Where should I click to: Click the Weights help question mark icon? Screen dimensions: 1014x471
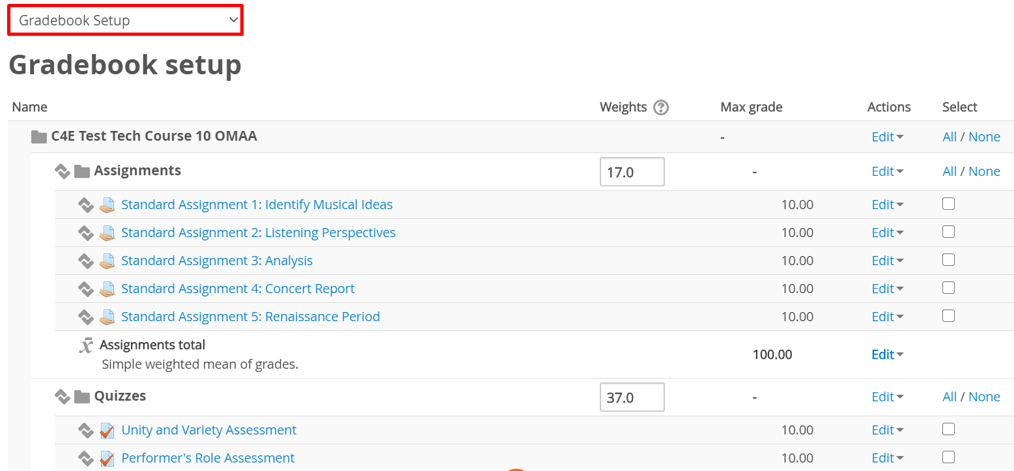pos(661,107)
